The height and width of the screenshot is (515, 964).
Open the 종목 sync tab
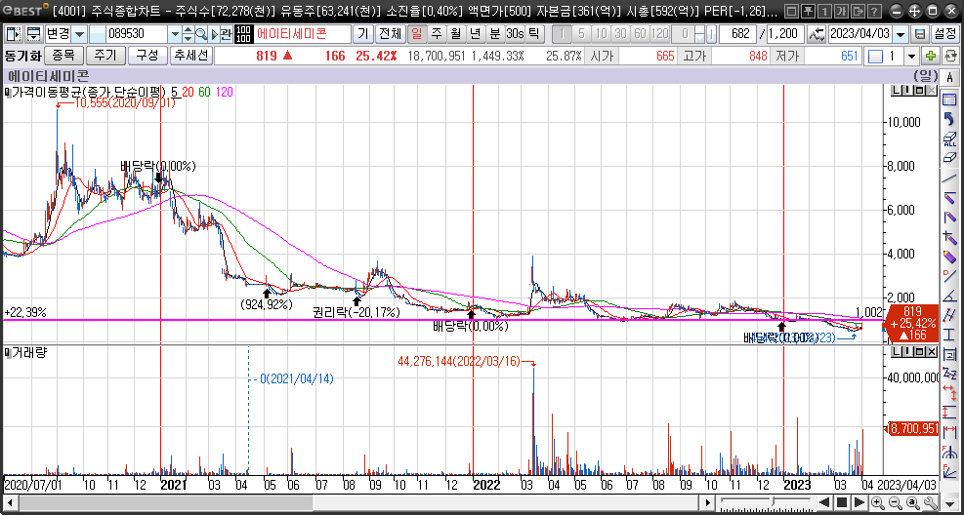63,56
